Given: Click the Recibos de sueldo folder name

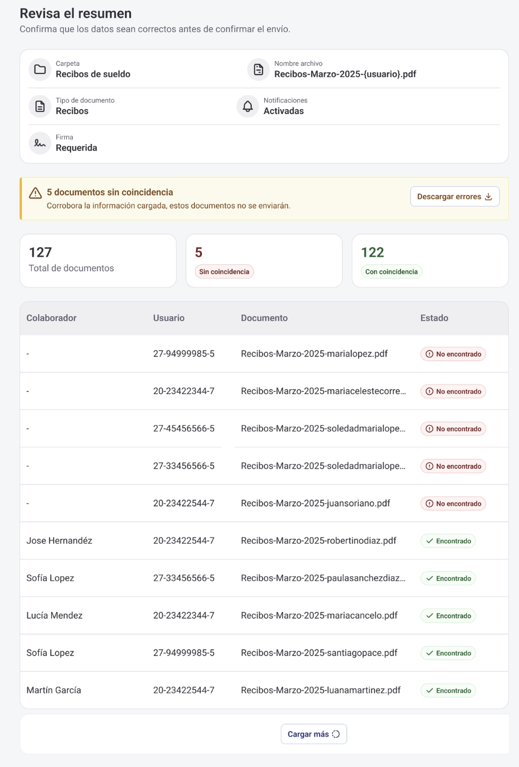Looking at the screenshot, I should click(x=93, y=75).
